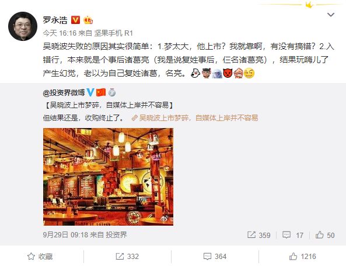Click the orange V verification badge

click(75, 20)
